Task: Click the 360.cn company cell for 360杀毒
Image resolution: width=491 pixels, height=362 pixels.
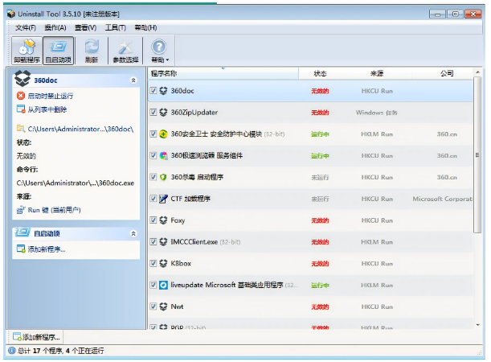Action: coord(447,178)
